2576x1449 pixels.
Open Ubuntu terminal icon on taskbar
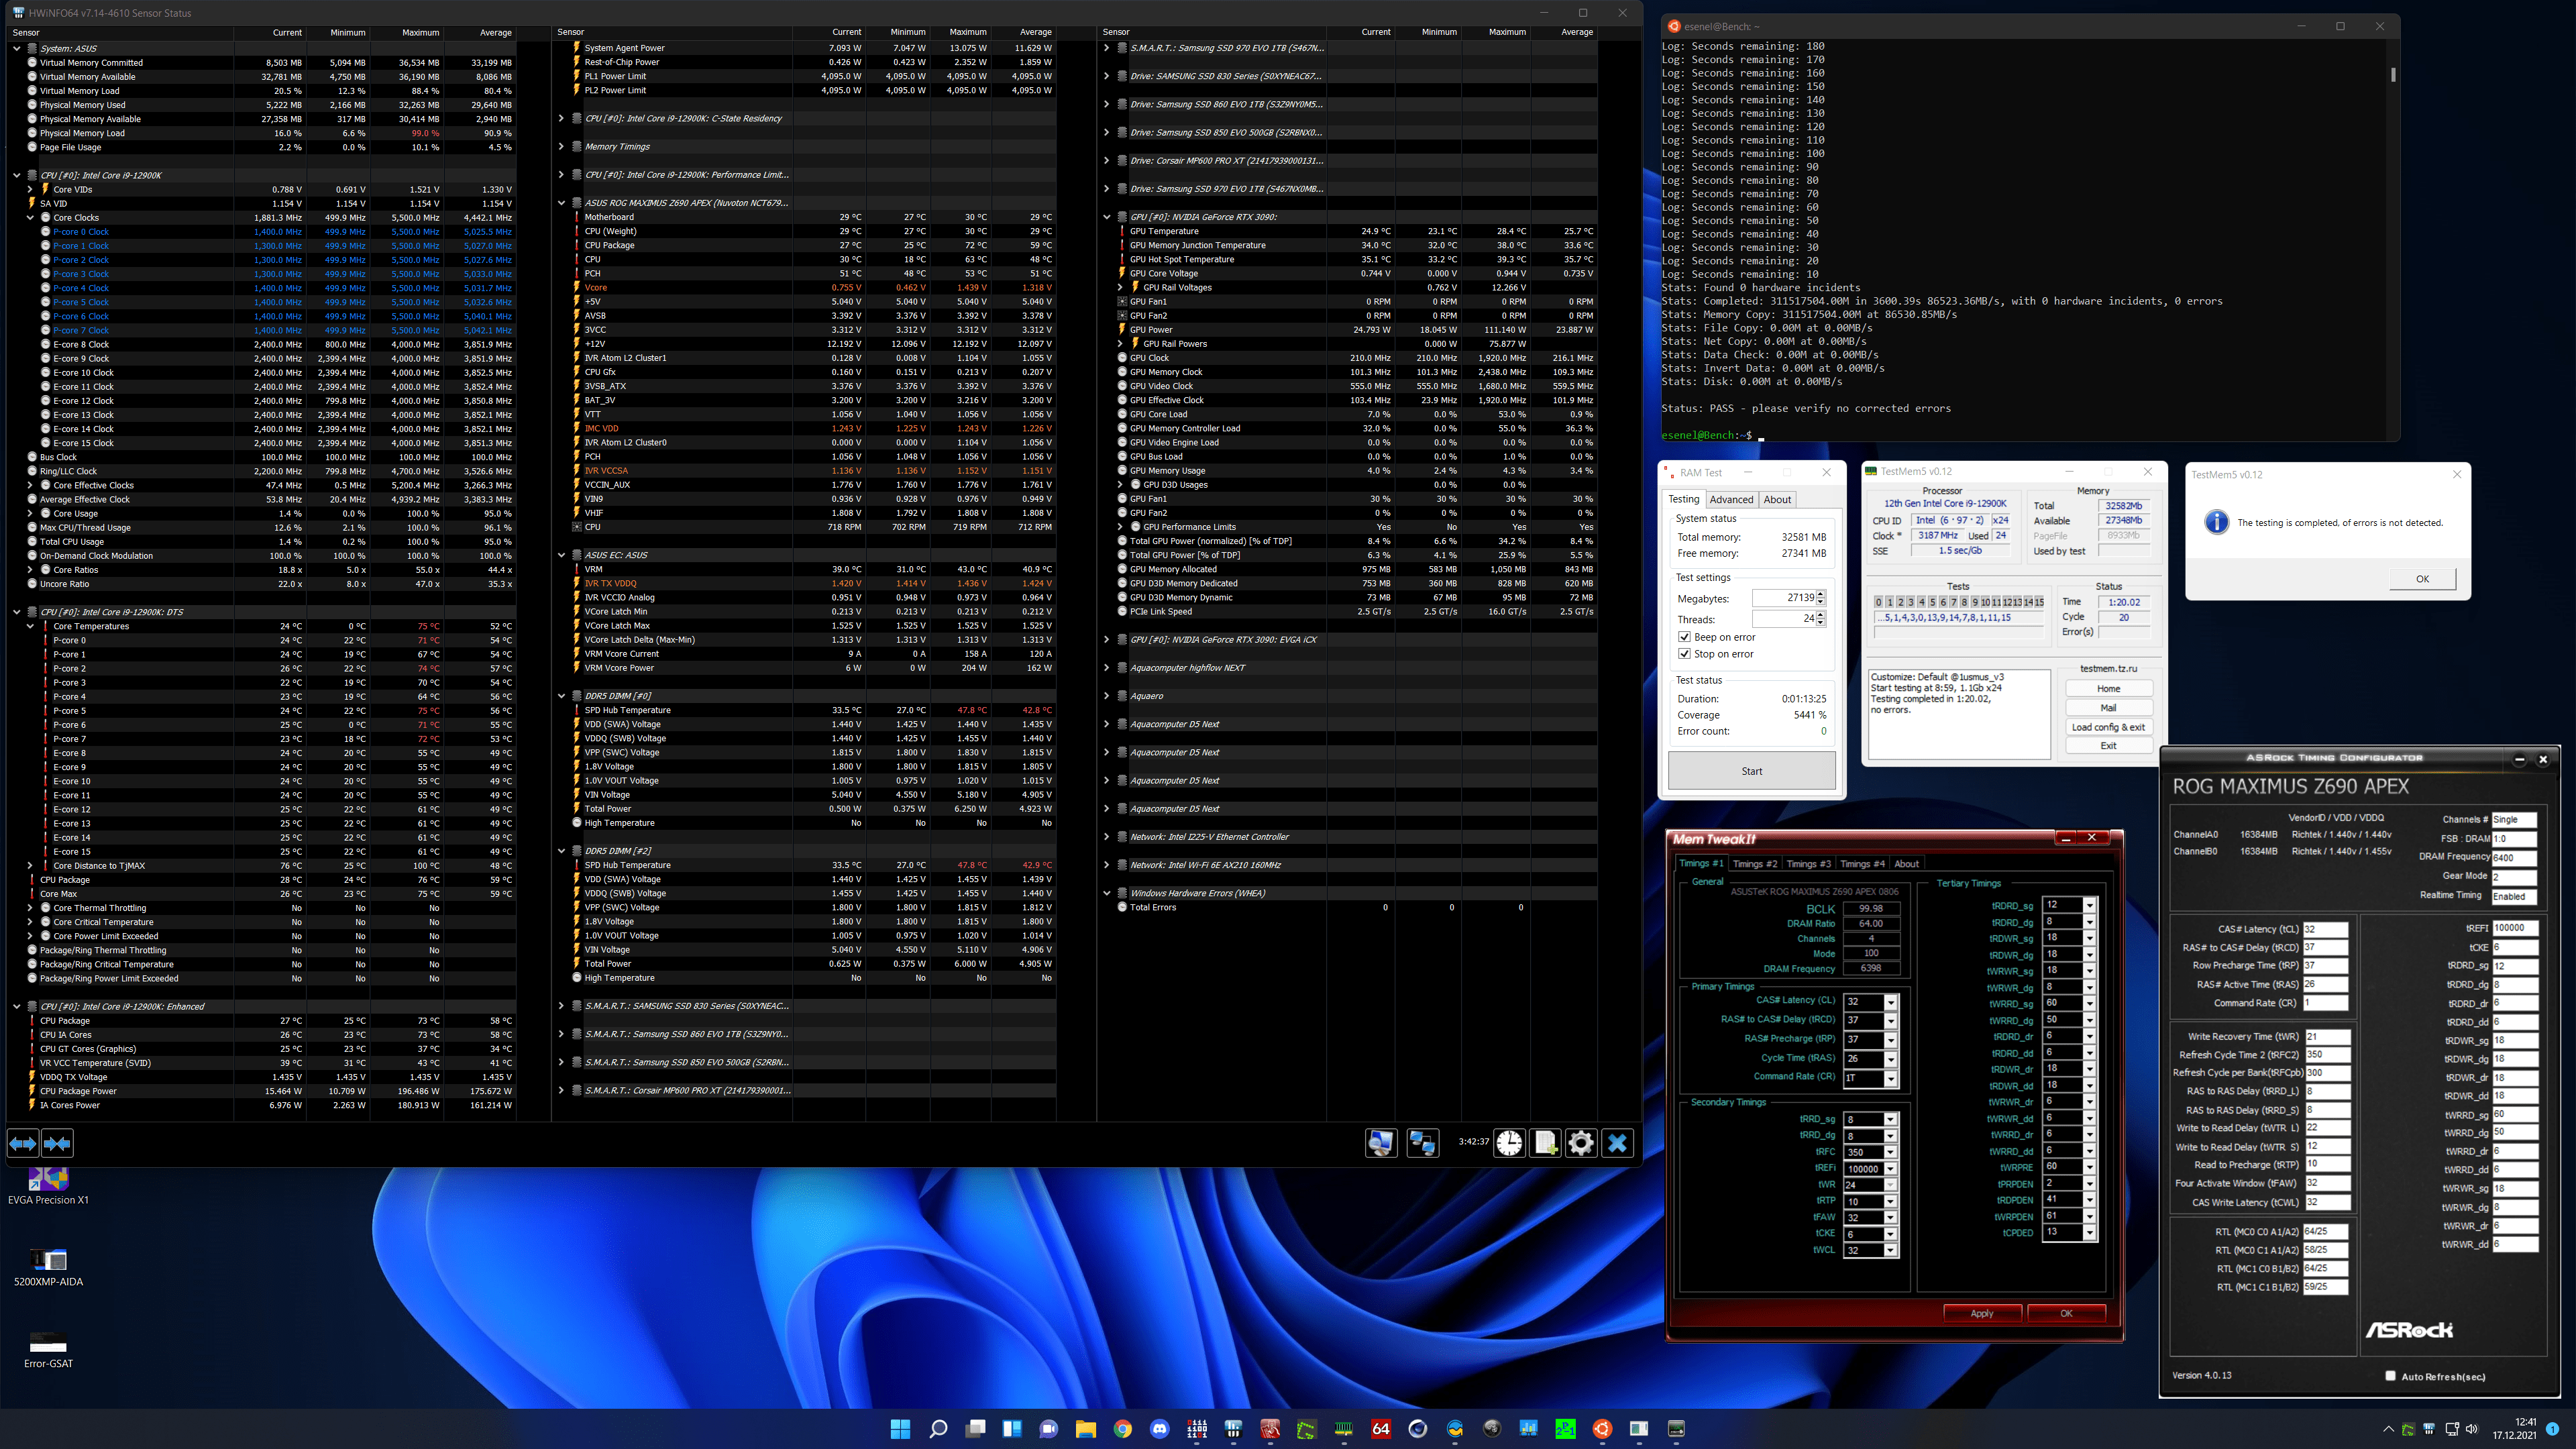pyautogui.click(x=1602, y=1429)
